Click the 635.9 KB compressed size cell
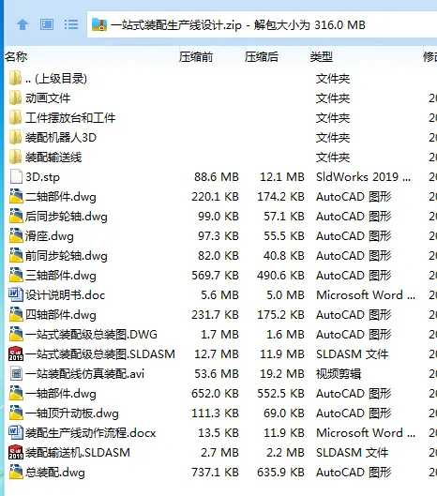Image resolution: width=437 pixels, height=496 pixels. [280, 473]
